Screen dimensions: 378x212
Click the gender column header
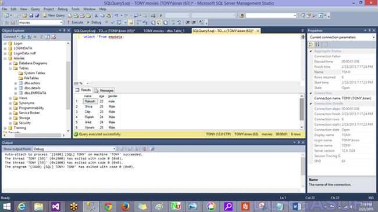coord(113,96)
